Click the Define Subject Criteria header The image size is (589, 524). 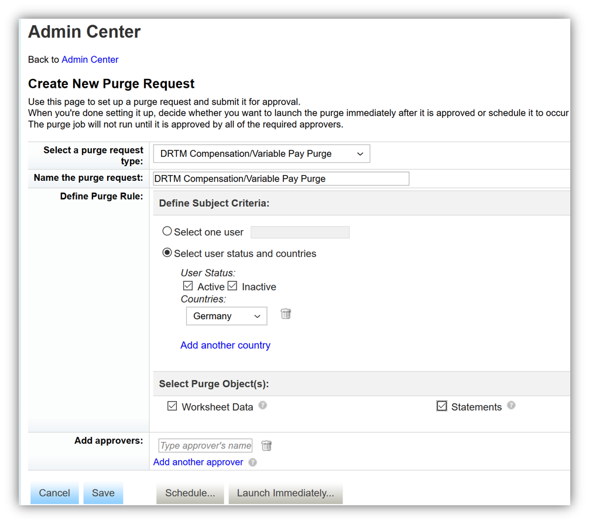coord(214,203)
